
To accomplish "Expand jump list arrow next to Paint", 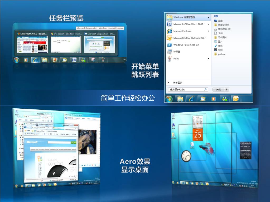I will 208,59.
